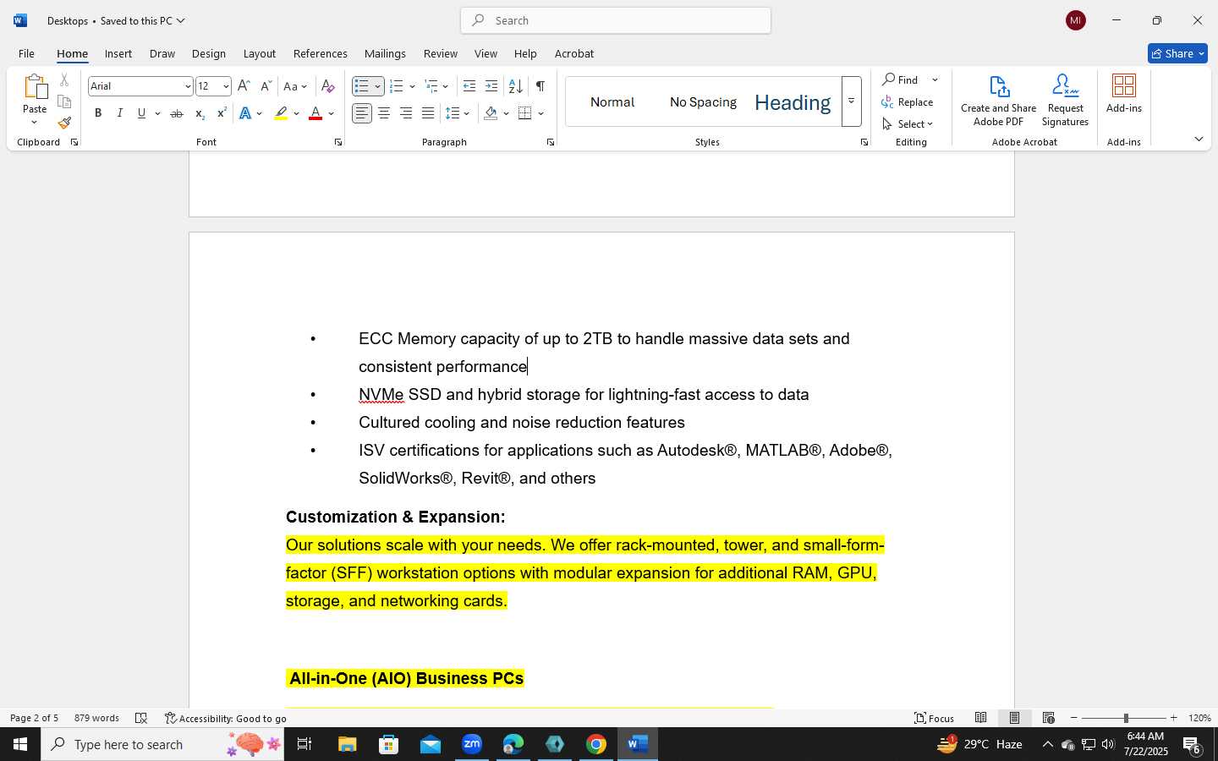Switch to the Review tab

pos(441,53)
